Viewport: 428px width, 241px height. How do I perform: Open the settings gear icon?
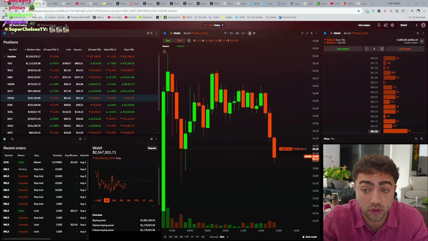(x=392, y=25)
